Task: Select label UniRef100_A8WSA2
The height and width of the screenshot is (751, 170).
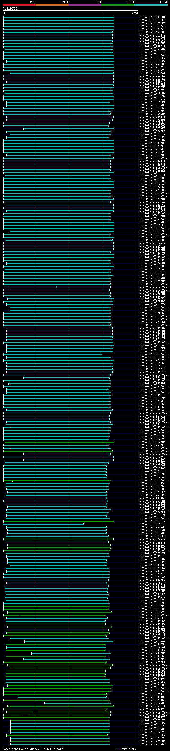Action: [152, 642]
